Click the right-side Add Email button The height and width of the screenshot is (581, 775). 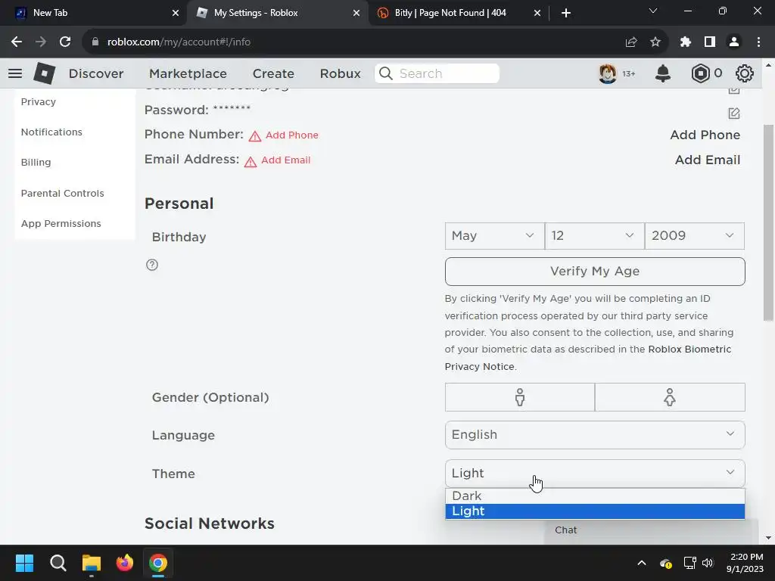point(708,160)
